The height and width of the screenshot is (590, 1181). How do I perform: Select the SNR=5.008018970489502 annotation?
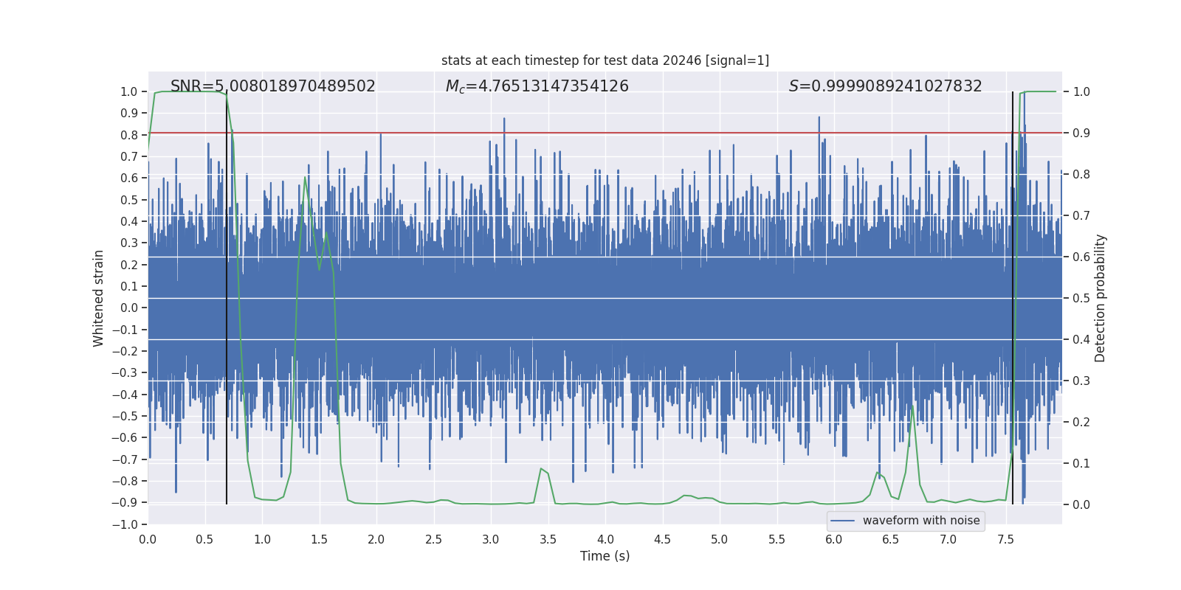[x=273, y=86]
